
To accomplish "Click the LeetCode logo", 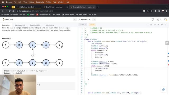I will tap(8, 19).
